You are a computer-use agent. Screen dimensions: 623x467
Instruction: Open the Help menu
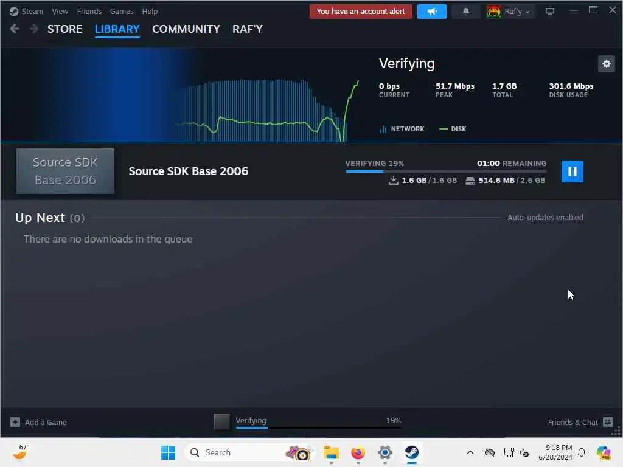pyautogui.click(x=150, y=11)
